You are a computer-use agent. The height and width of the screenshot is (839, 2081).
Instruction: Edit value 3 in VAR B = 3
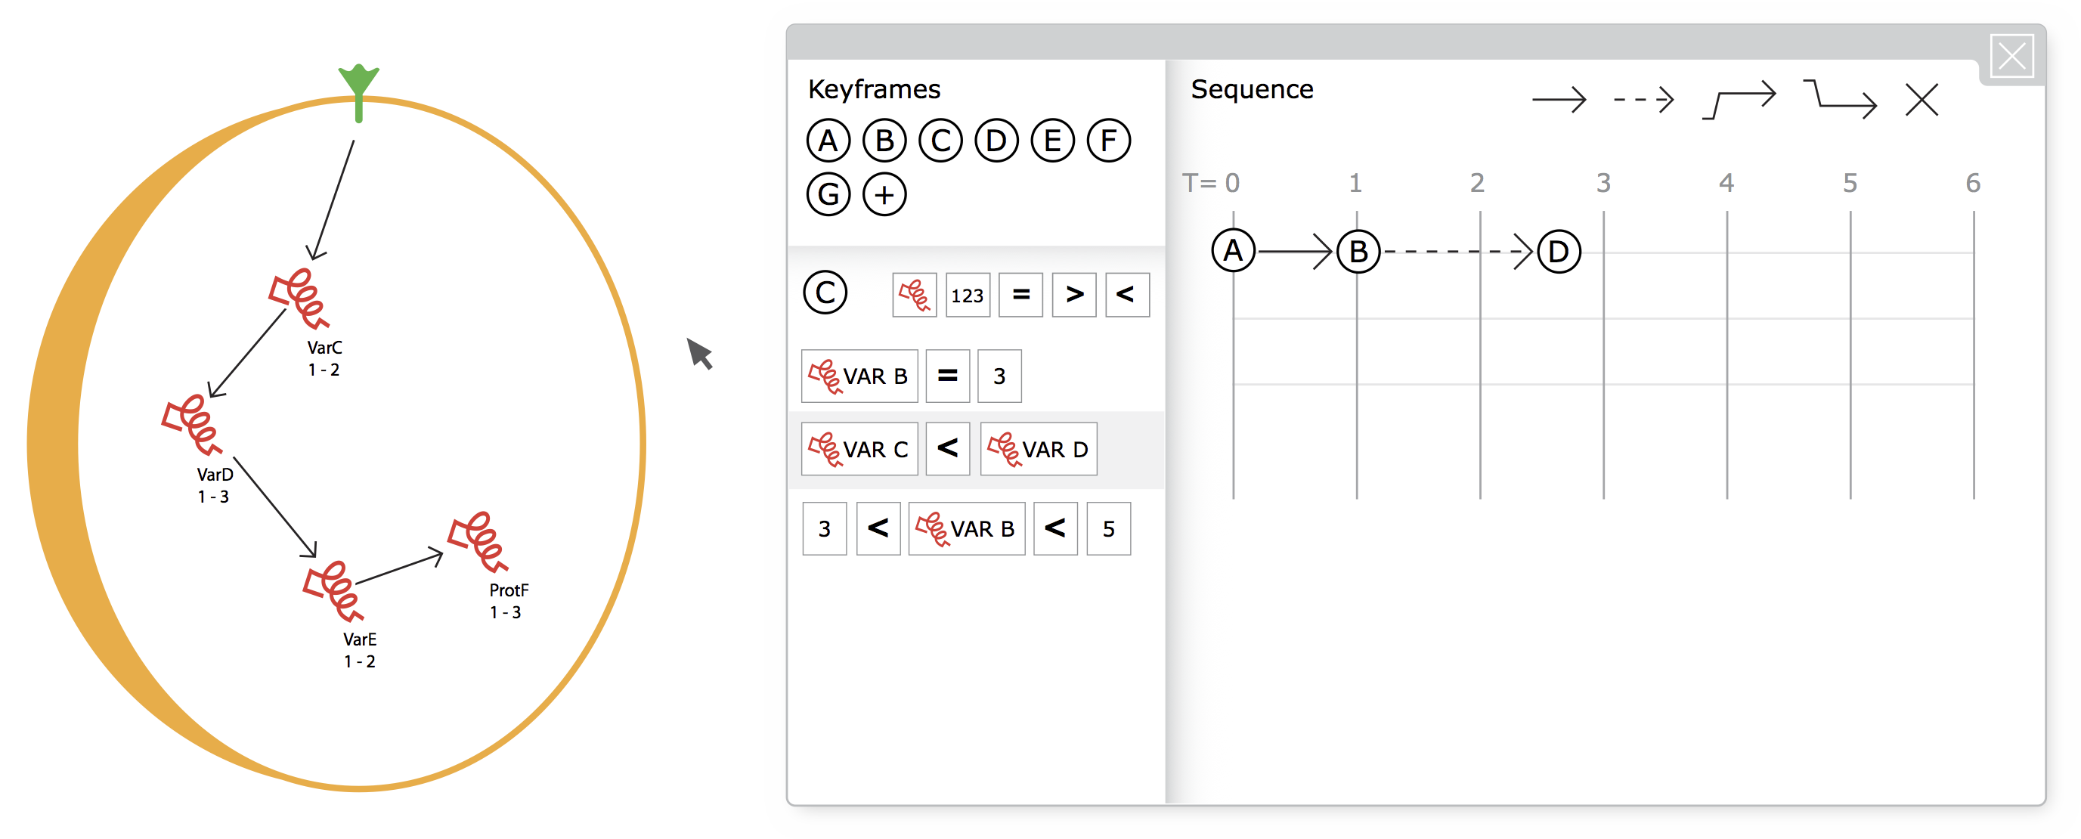point(999,376)
